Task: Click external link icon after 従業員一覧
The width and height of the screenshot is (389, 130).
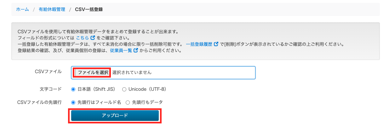Action: [136, 50]
